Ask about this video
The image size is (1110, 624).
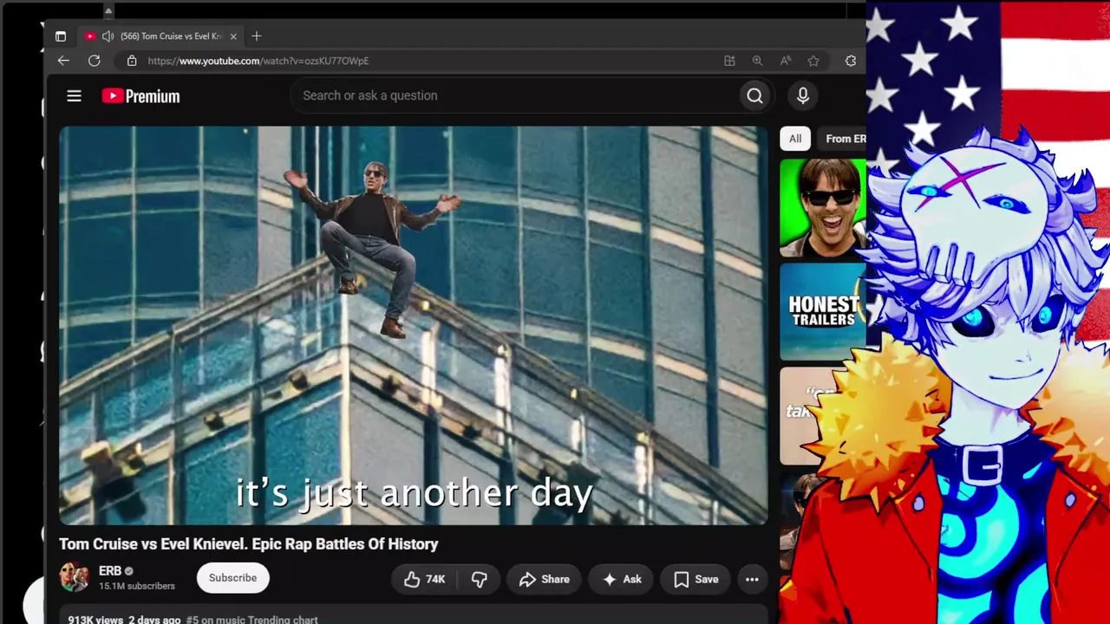tap(622, 579)
